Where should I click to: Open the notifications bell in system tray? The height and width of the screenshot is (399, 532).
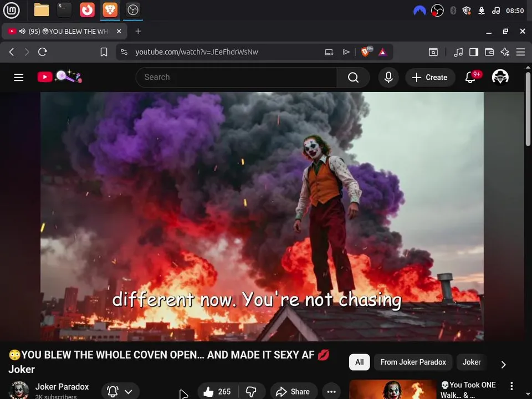[482, 11]
